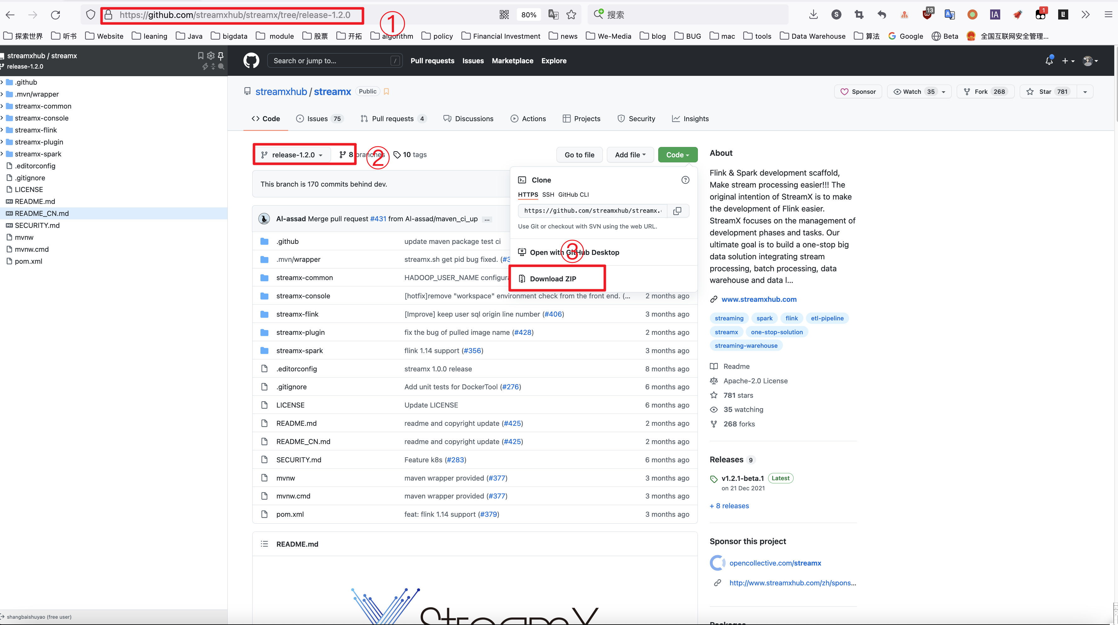Open the plus create-new dropdown
This screenshot has width=1118, height=625.
pos(1068,61)
